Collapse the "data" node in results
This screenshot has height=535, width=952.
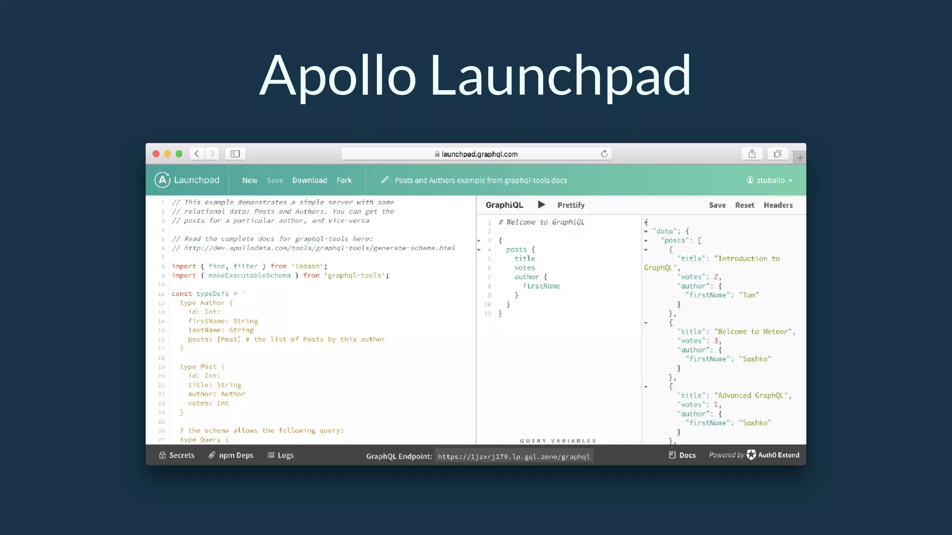pyautogui.click(x=646, y=231)
